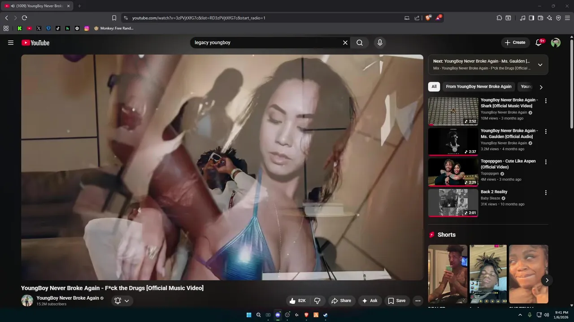Show more chips with the right arrow
The image size is (574, 322).
541,87
